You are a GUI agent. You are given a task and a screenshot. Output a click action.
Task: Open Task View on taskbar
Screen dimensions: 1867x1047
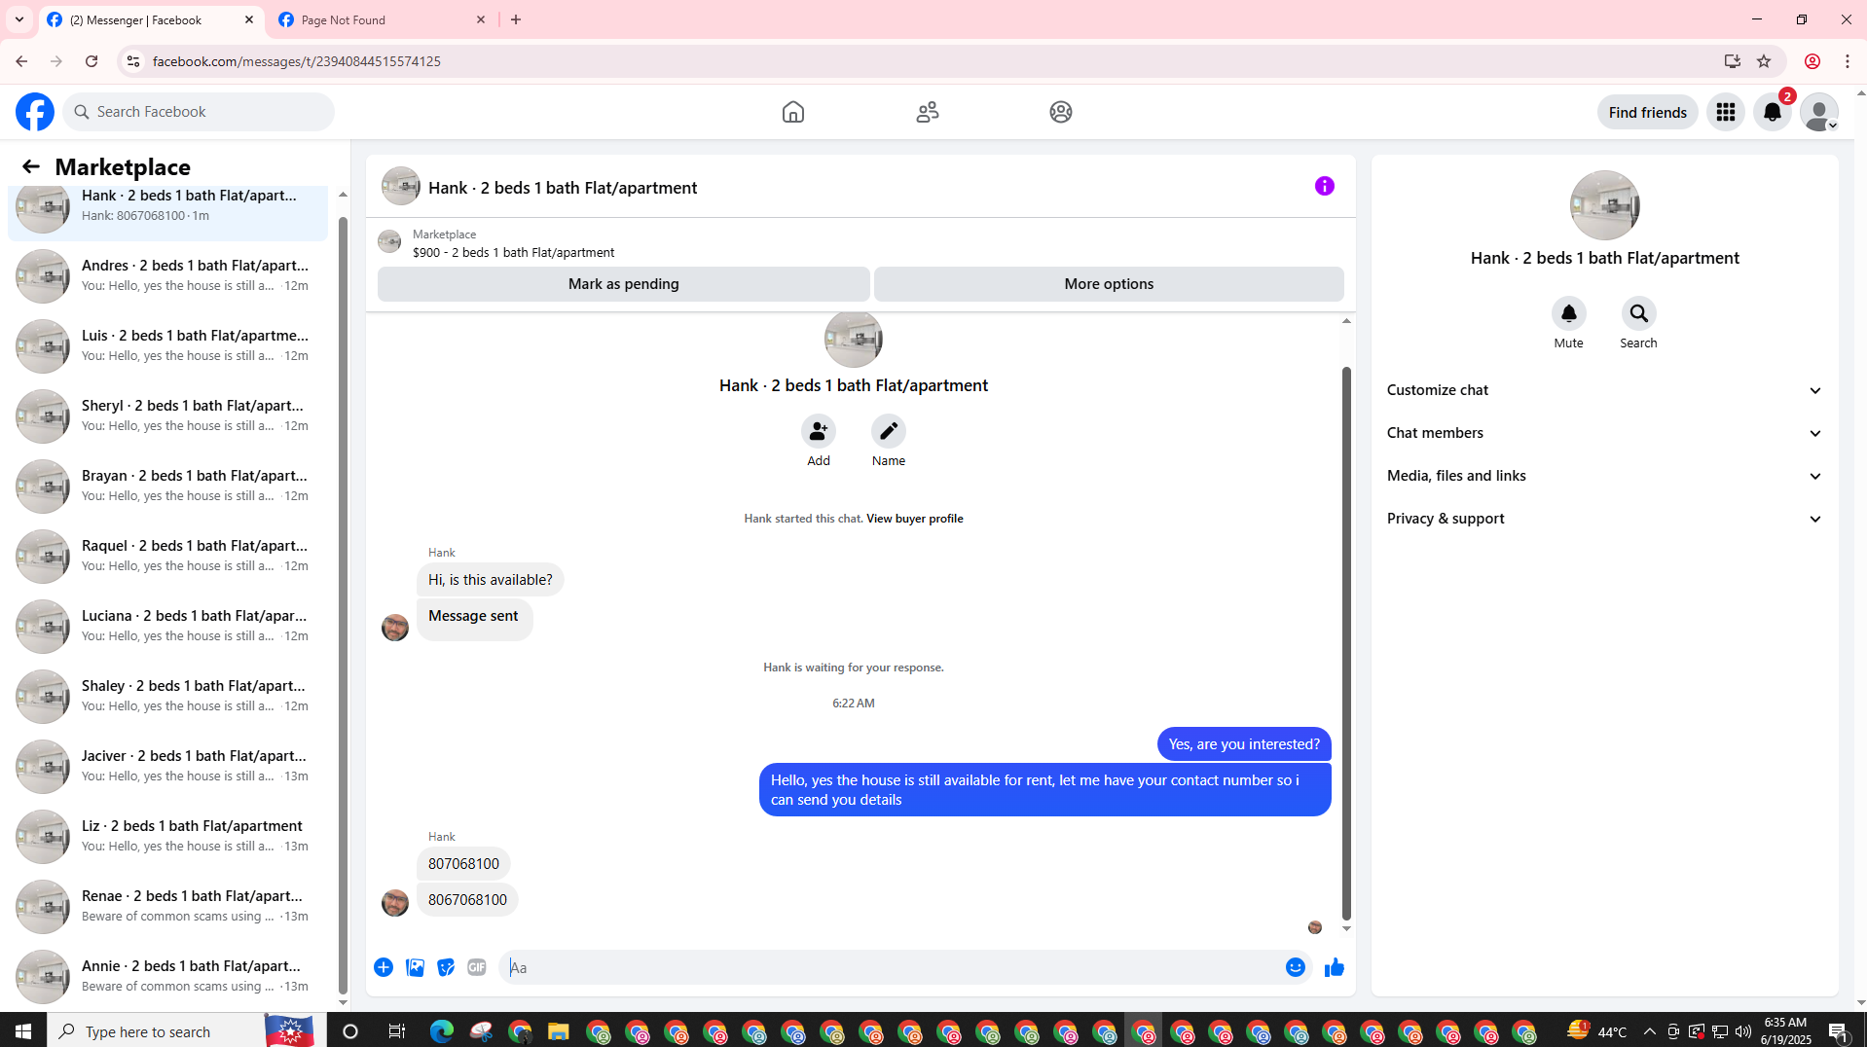coord(396,1031)
